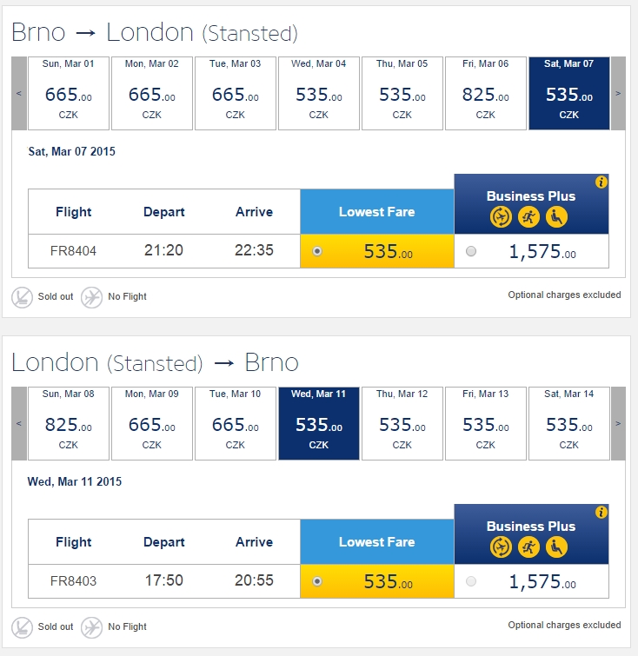Screen dimensions: 638x656
Task: Show later return dates after Mar 14
Action: (x=618, y=423)
